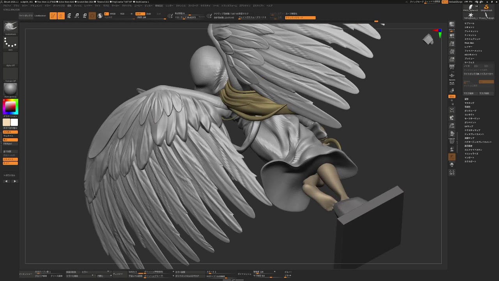Screen dimensions: 499x281
Task: Select the SimpleBrush tool thumbnail
Action: pos(487,8)
